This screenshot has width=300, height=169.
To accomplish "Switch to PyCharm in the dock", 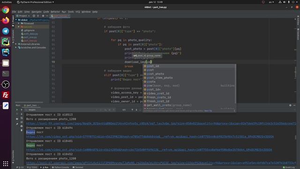I will coord(6,42).
